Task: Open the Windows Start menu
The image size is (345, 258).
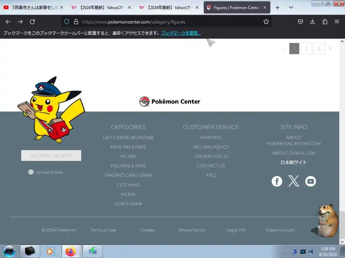Action: point(9,251)
